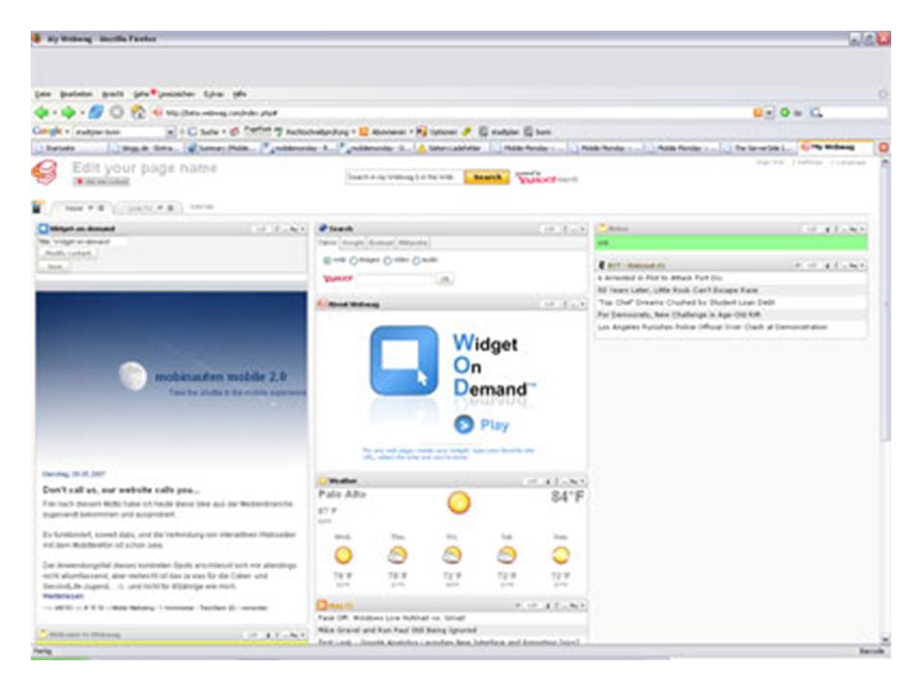This screenshot has width=922, height=691.
Task: Click the magnifier icon of the Firefox search box
Action: click(815, 112)
